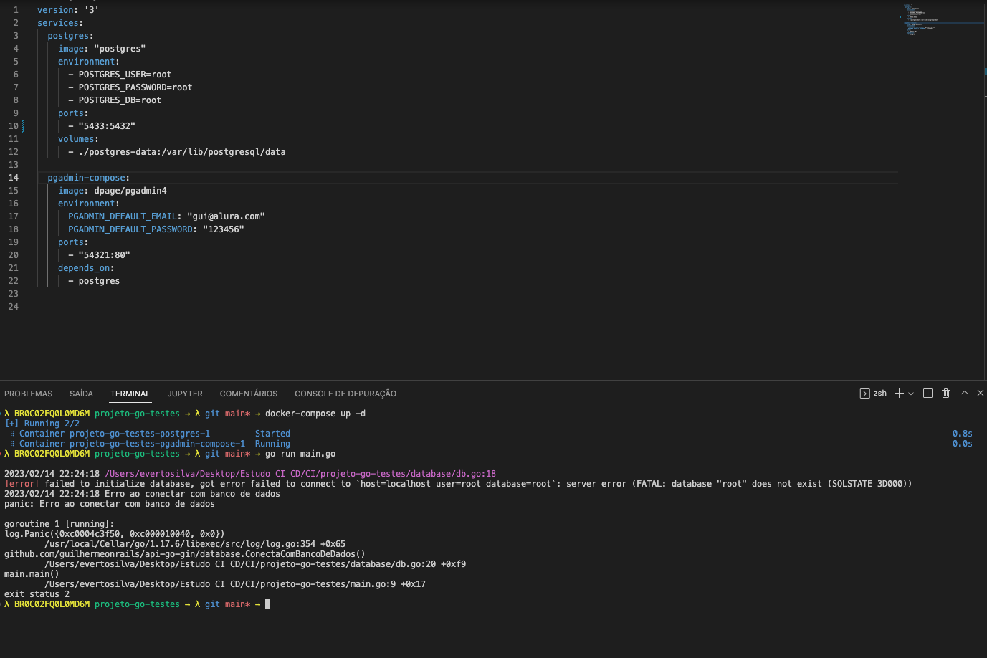
Task: Create a new terminal with plus icon
Action: tap(899, 394)
